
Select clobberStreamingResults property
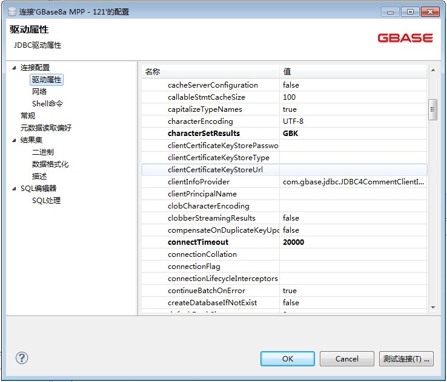coord(211,218)
